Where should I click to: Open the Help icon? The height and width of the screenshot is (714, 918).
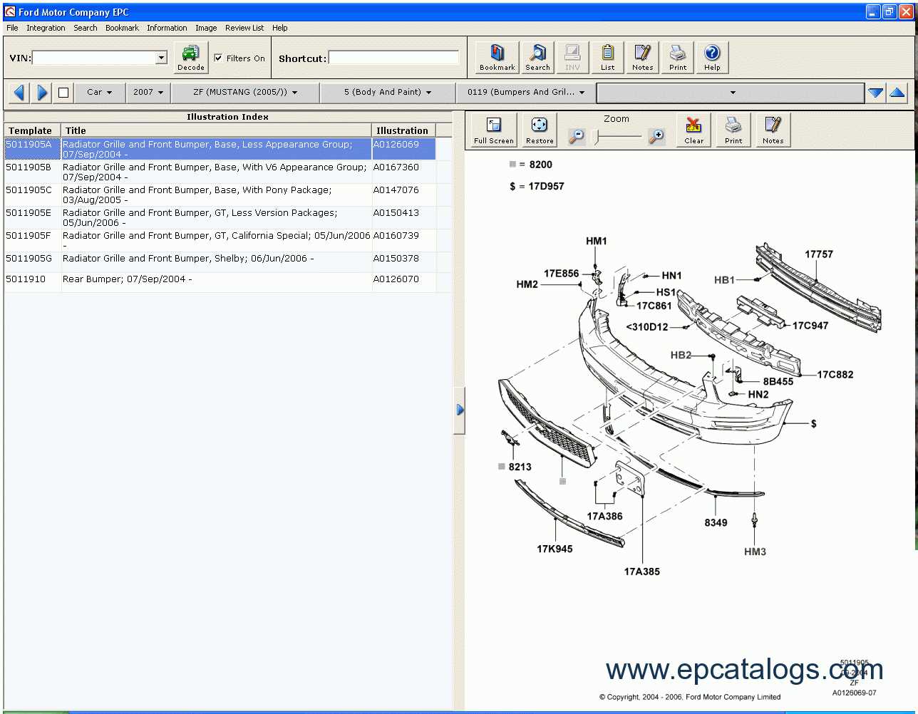coord(712,57)
